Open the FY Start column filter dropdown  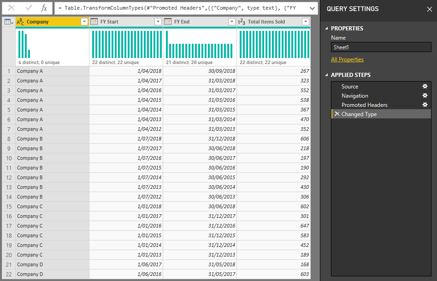tap(159, 21)
